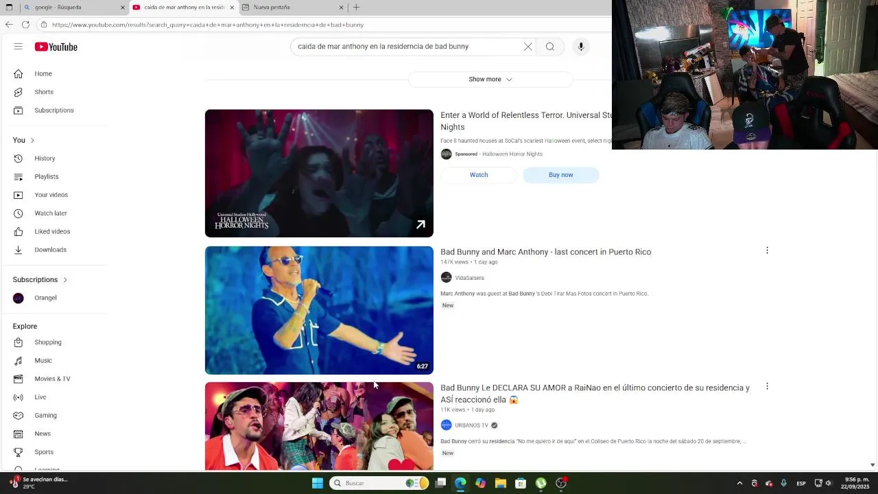Play the Bad Bunny RaiNao video thumbnail
The height and width of the screenshot is (494, 878).
pyautogui.click(x=319, y=426)
